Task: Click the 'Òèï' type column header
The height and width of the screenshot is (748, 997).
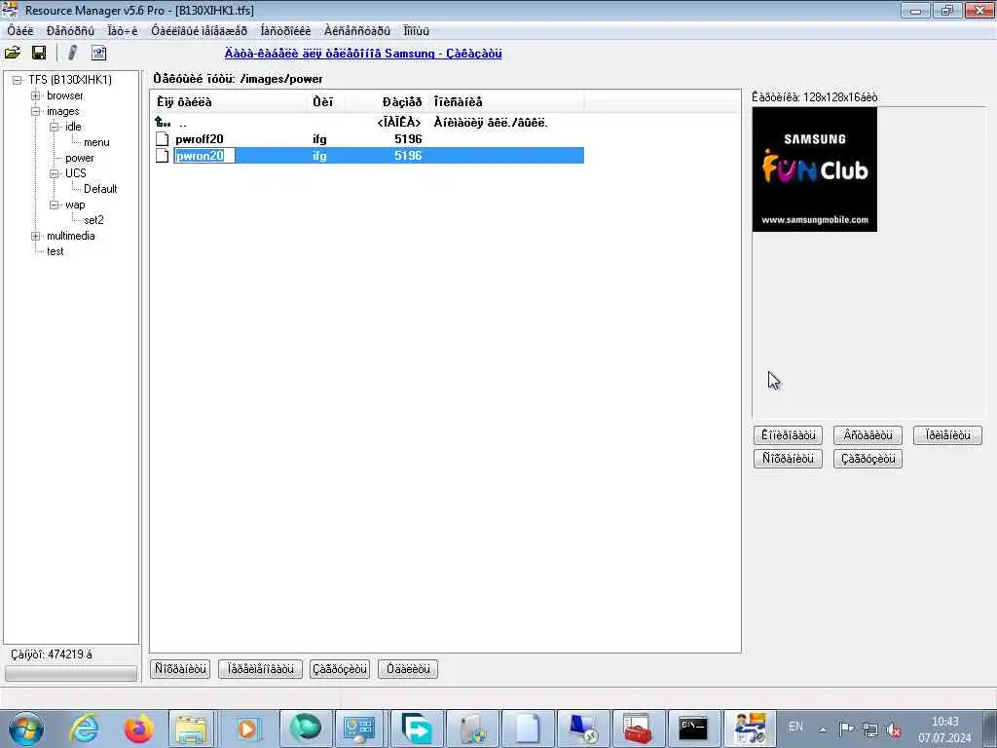Action: tap(326, 101)
